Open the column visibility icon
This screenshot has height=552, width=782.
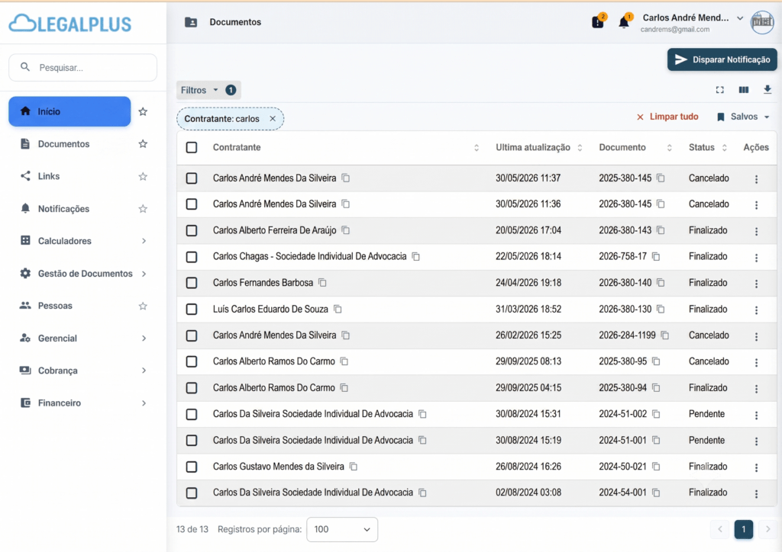(x=744, y=90)
